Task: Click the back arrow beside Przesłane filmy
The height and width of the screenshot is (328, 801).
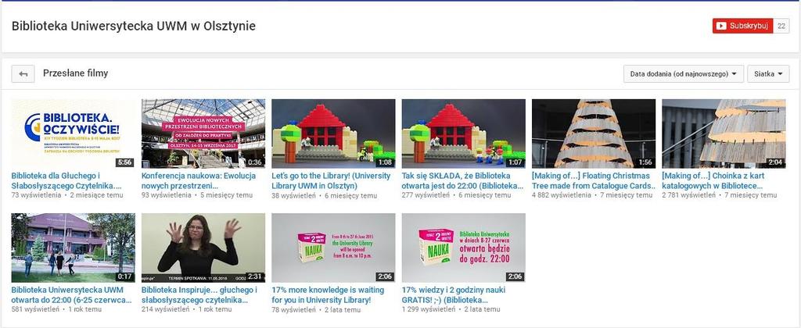Action: coord(23,74)
